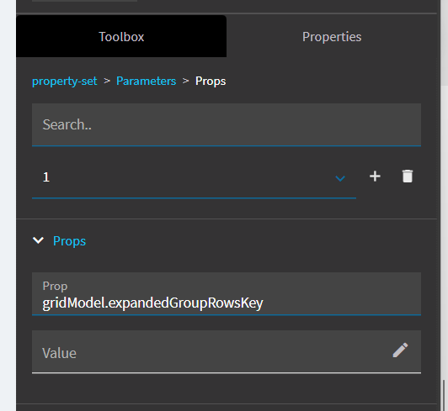Collapse the Props section chevron
This screenshot has width=448, height=411.
point(38,240)
